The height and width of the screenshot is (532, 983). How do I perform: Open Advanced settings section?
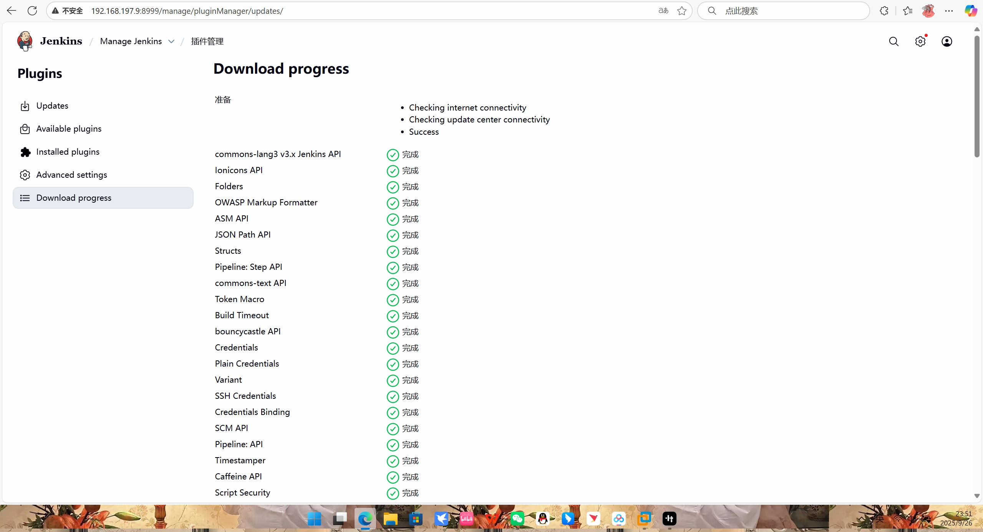pyautogui.click(x=103, y=175)
